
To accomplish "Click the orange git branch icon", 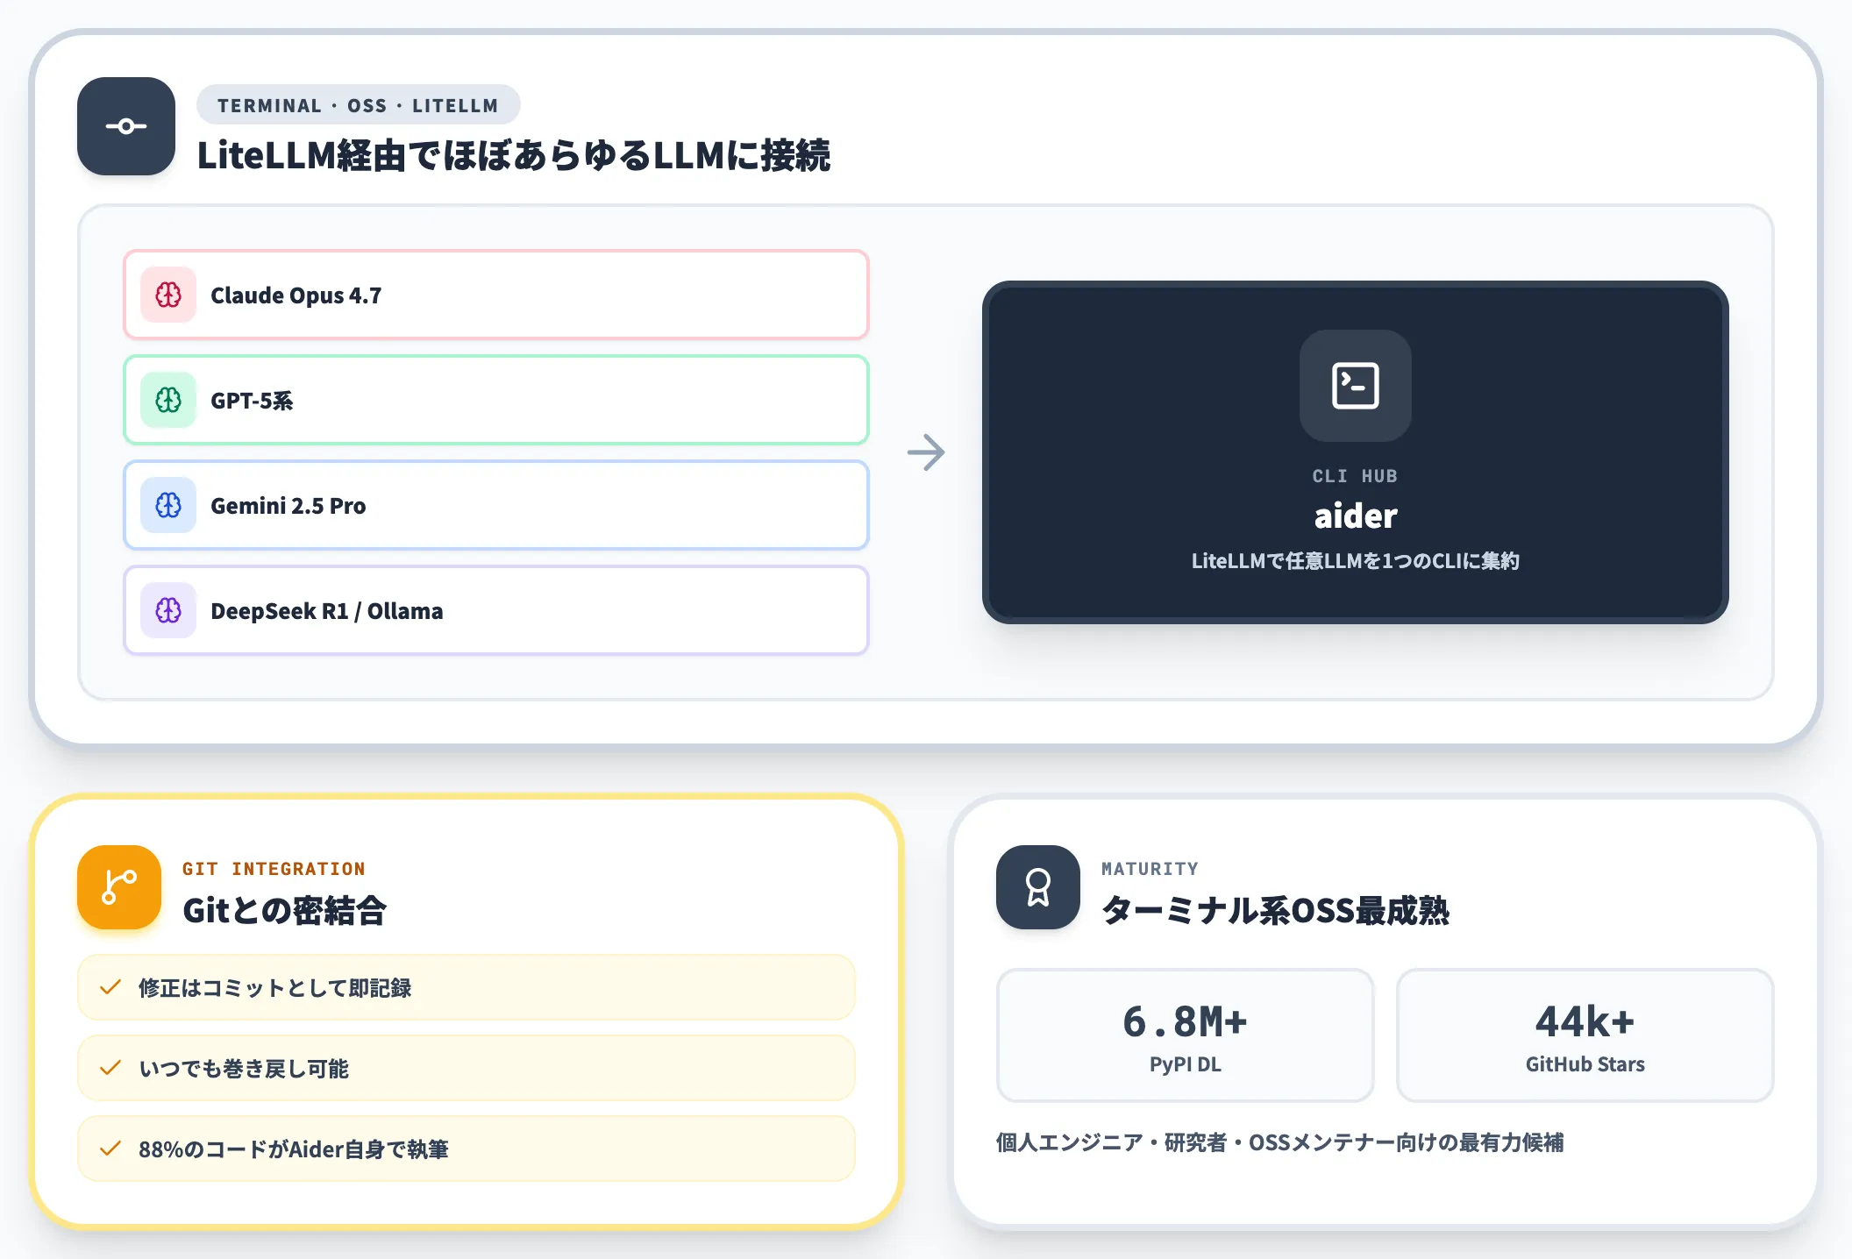I will pyautogui.click(x=119, y=887).
